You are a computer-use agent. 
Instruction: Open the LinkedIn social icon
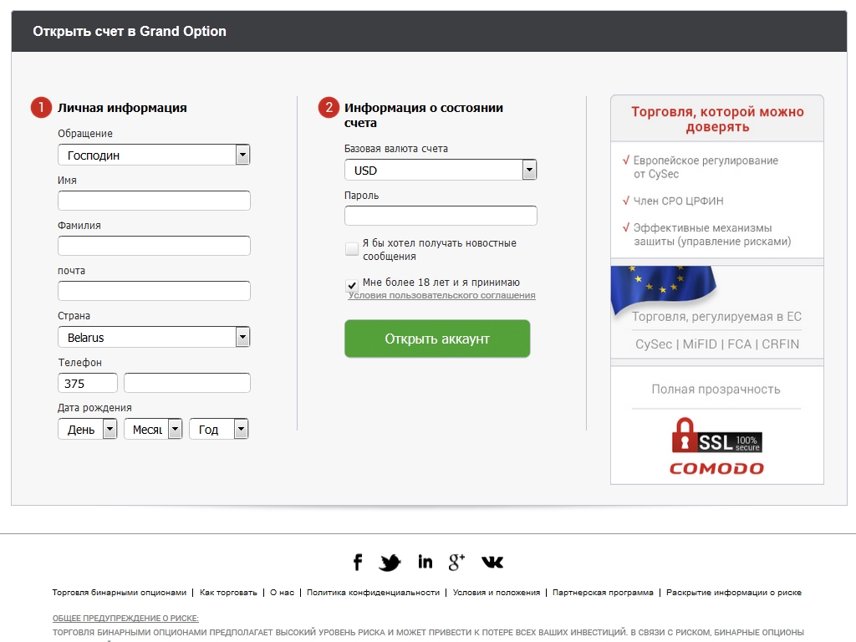(x=425, y=562)
